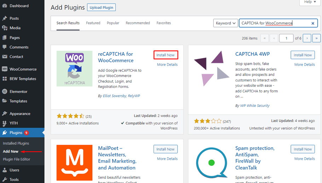Click the Dashboard gauge icon in sidebar
This screenshot has height=183, width=322.
pyautogui.click(x=5, y=6)
